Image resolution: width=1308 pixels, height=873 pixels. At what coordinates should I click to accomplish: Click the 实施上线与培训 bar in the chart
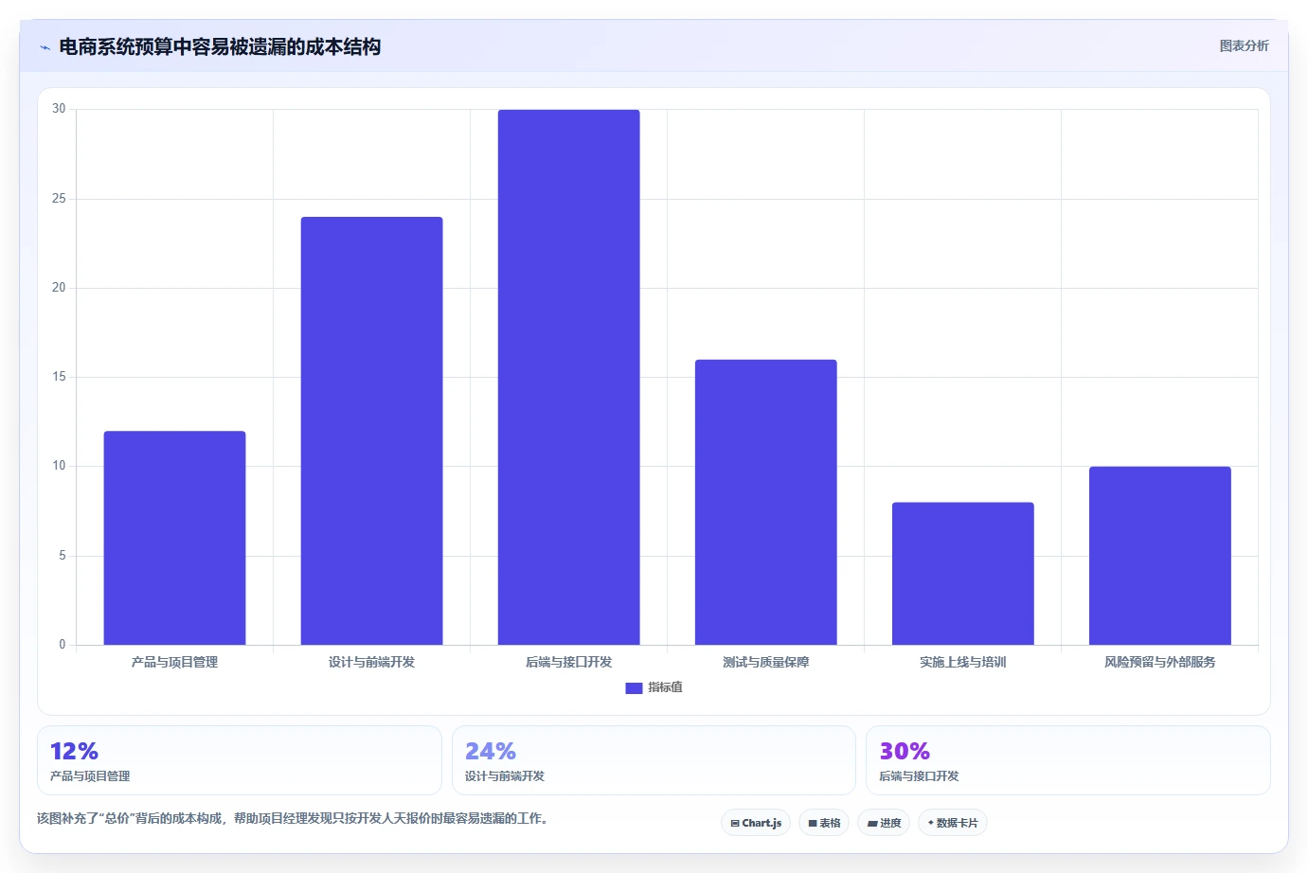(962, 574)
